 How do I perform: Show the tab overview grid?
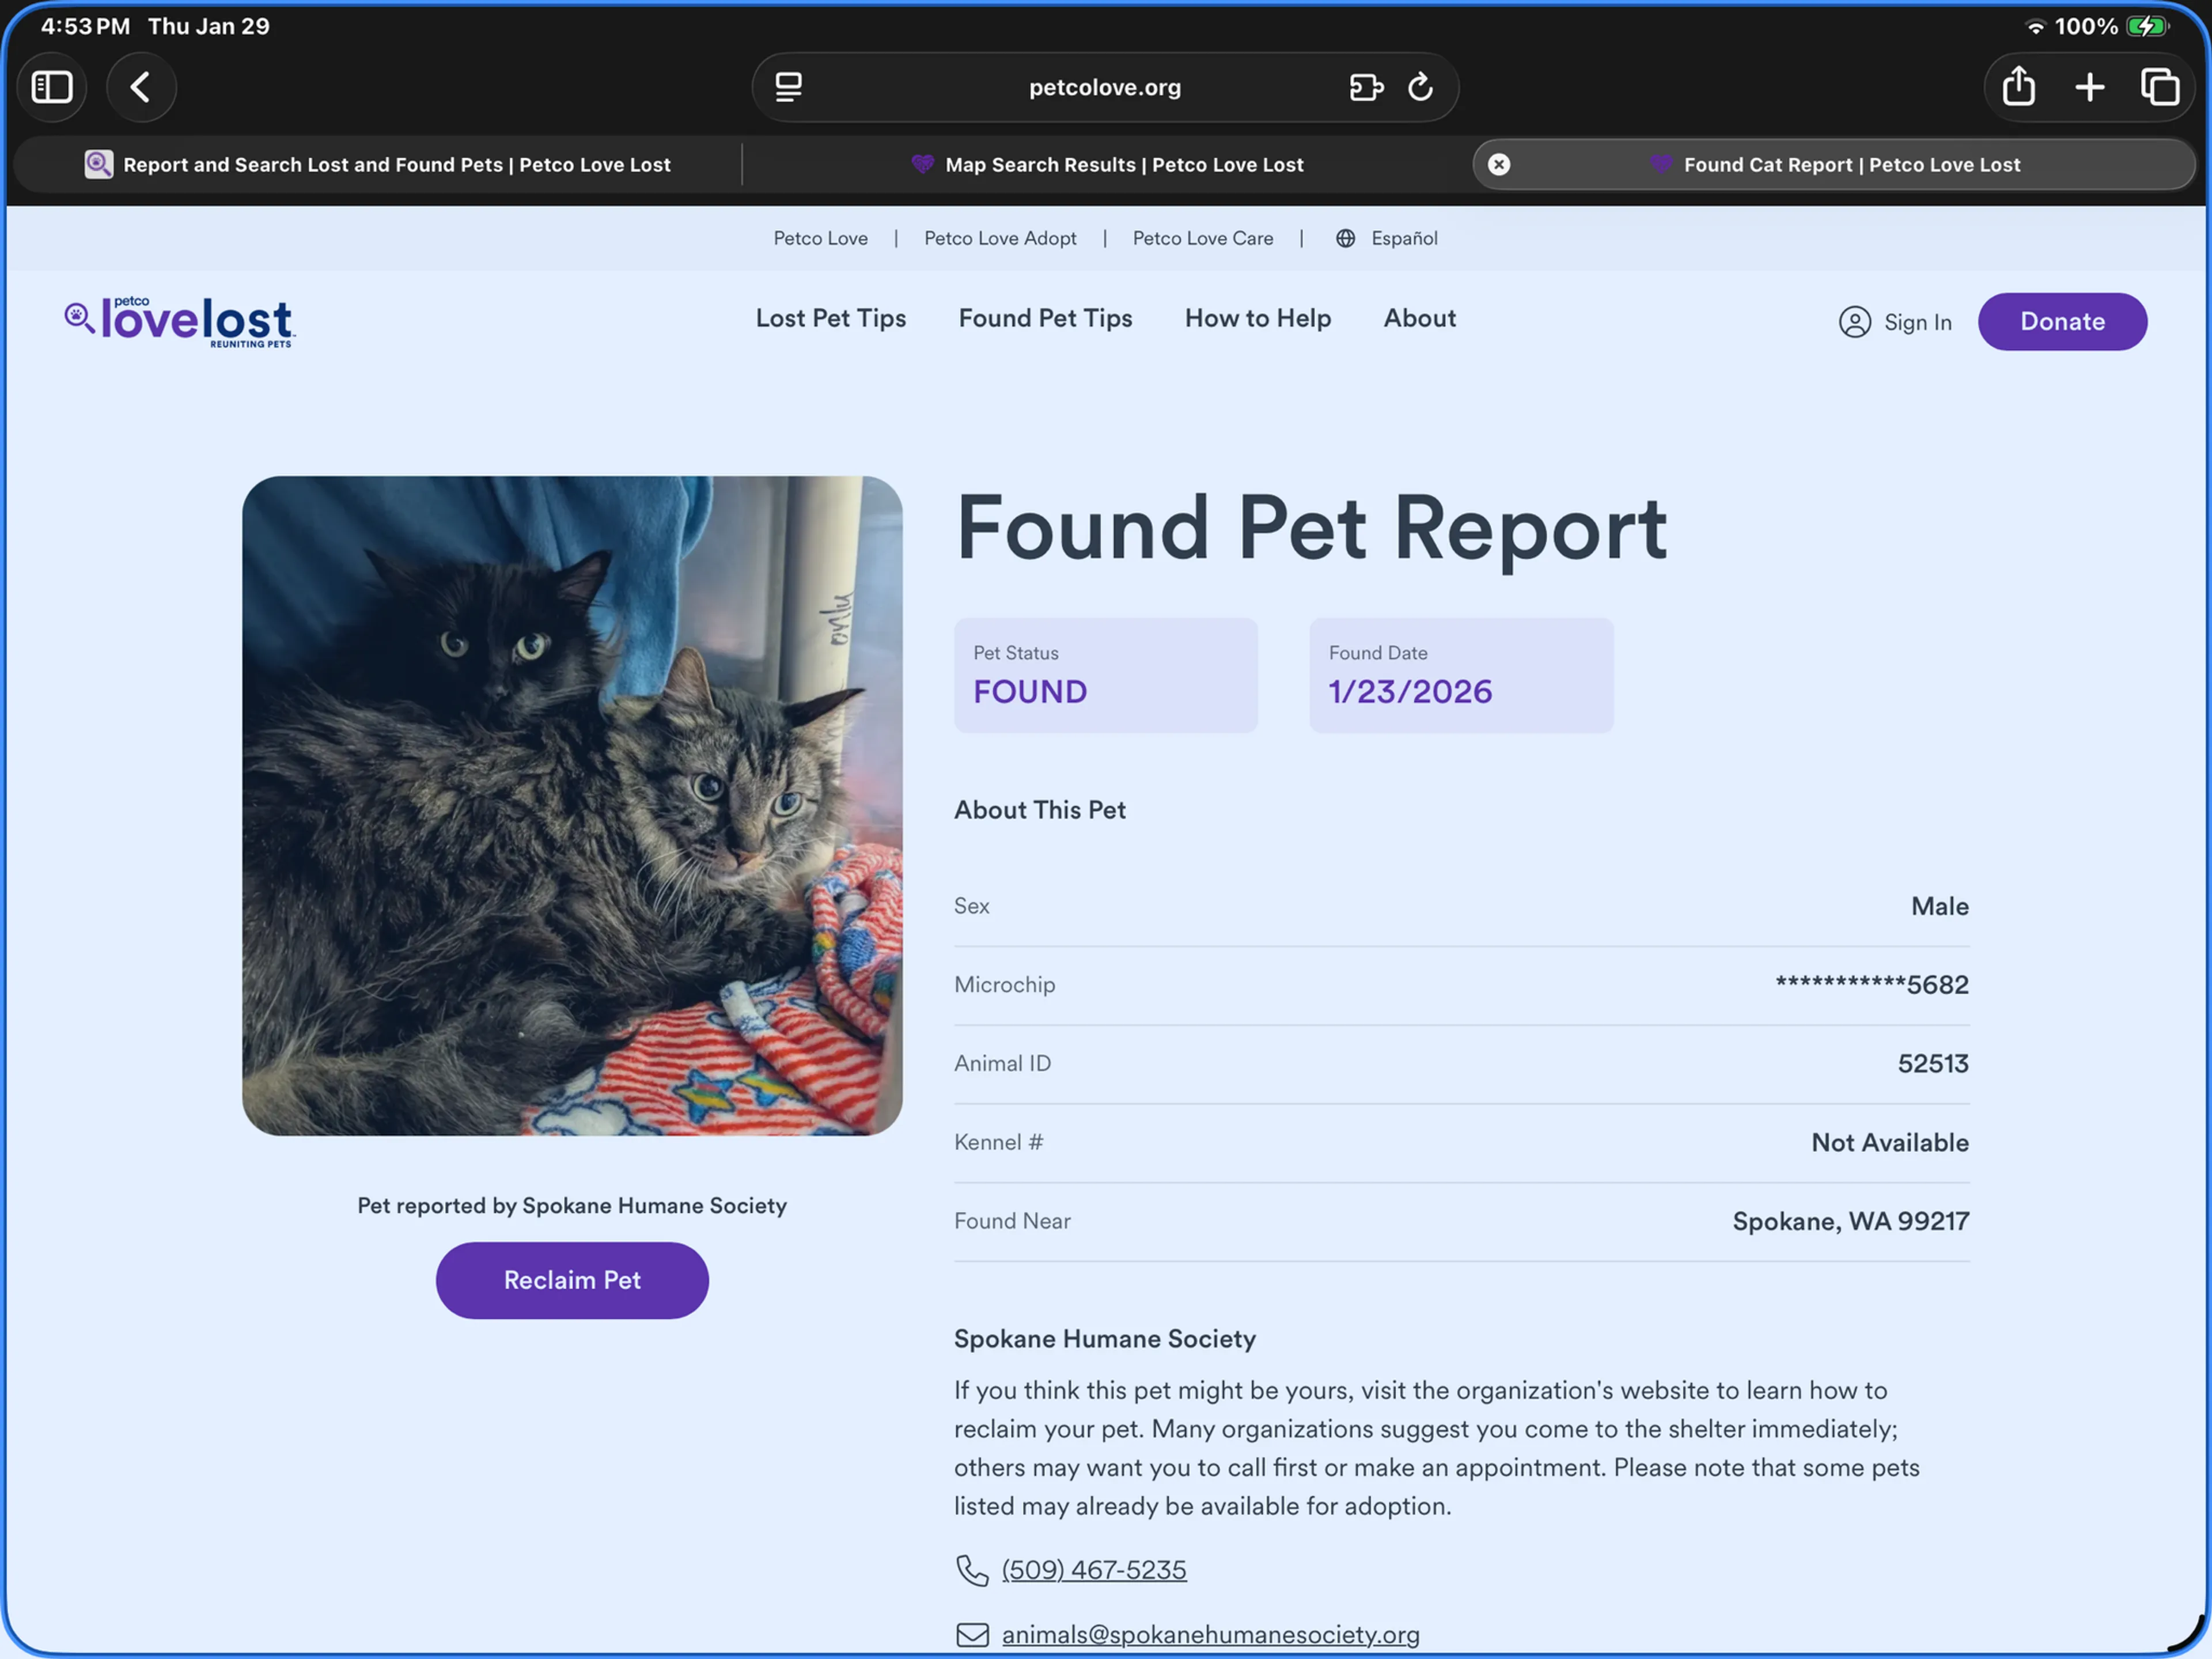tap(2160, 87)
